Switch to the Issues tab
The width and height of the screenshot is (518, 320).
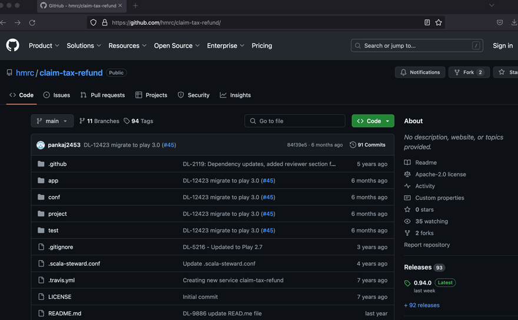click(57, 95)
